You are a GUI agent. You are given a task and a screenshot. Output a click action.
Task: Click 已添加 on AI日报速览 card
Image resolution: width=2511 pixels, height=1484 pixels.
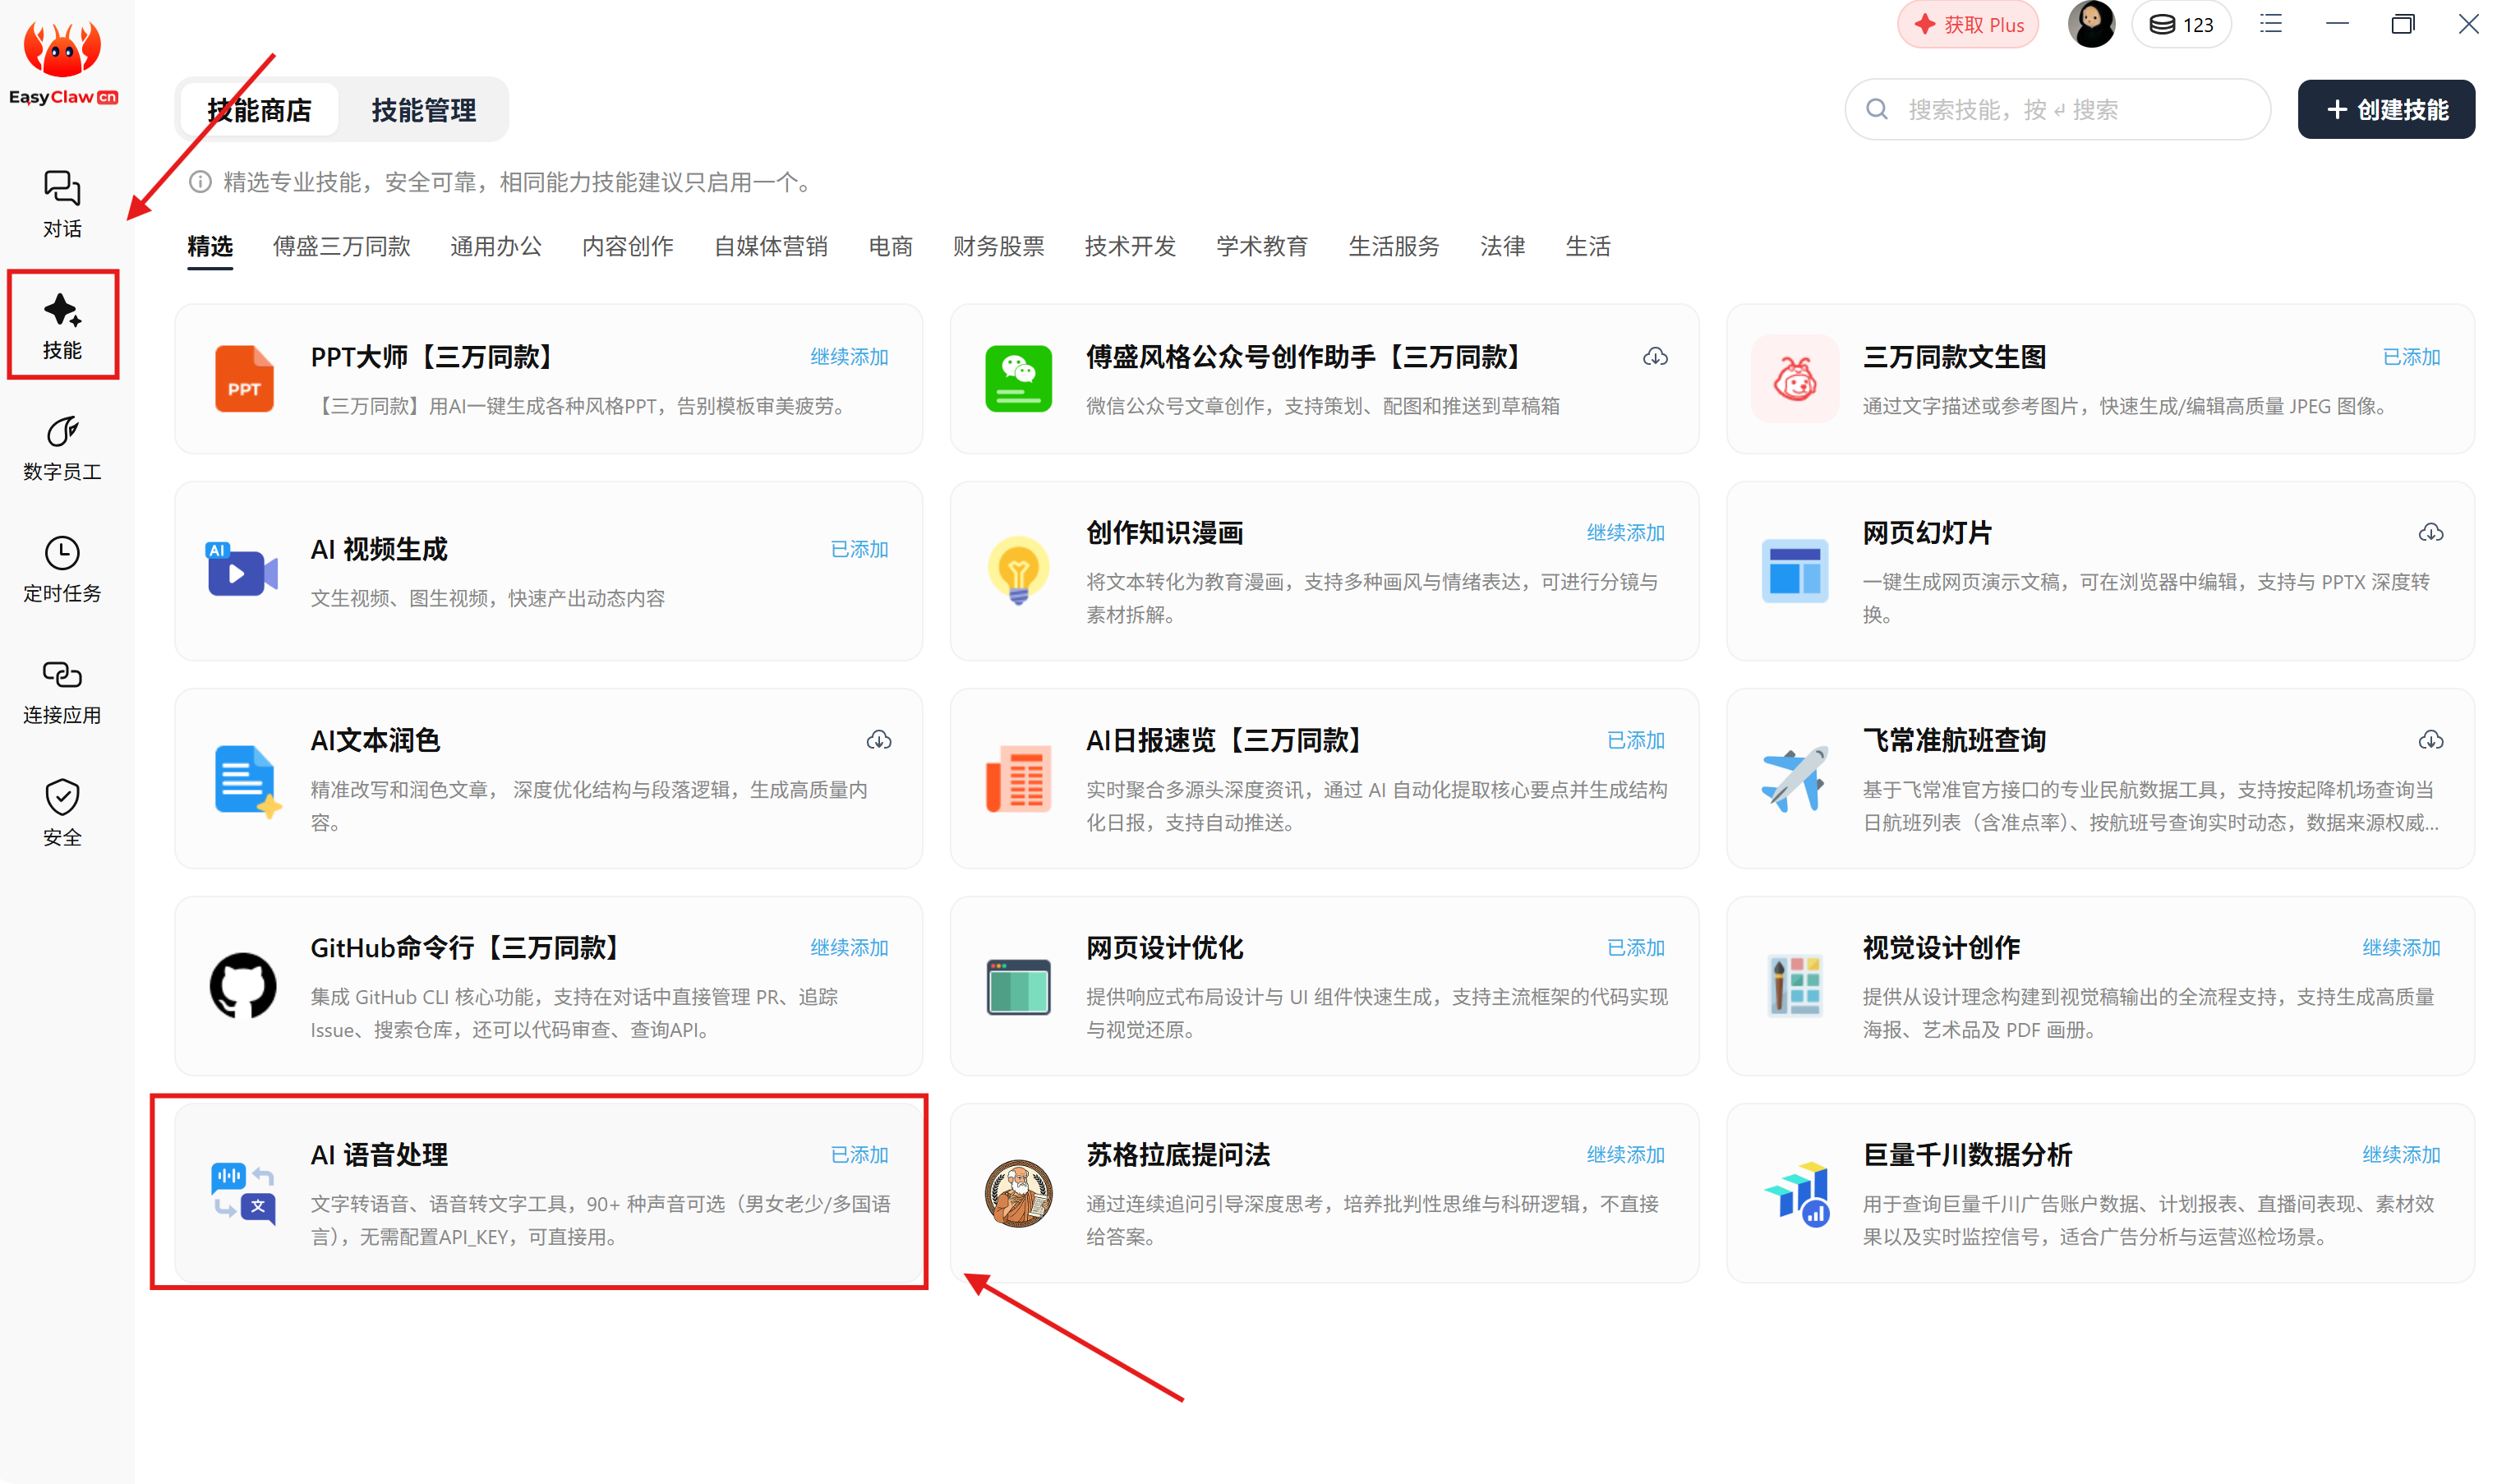(x=1635, y=740)
